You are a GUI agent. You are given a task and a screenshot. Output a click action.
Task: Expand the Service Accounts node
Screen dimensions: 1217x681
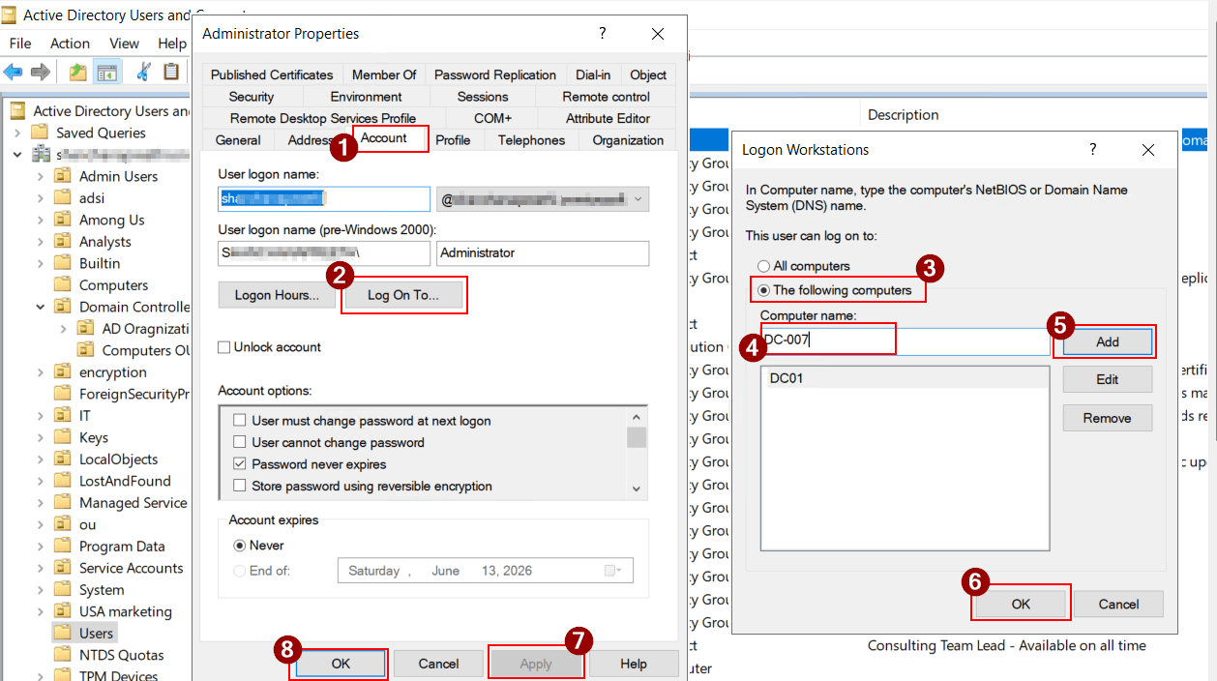(41, 568)
